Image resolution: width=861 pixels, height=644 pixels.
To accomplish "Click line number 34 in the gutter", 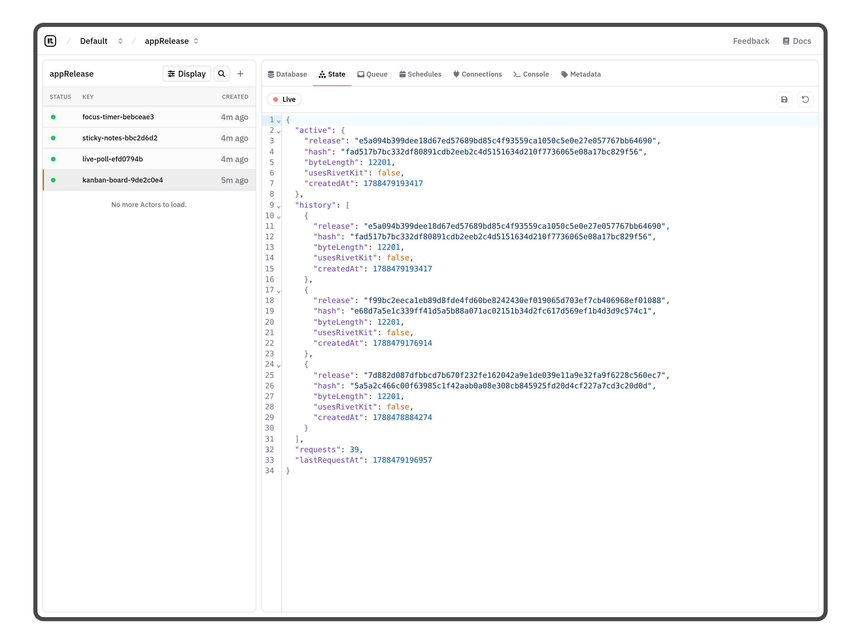I will click(x=269, y=470).
